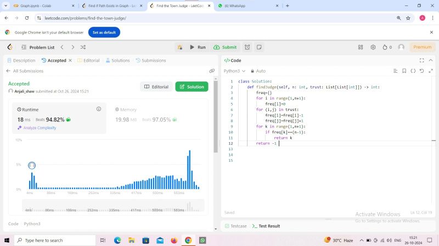Open a new browser tab
The height and width of the screenshot is (246, 439).
tap(287, 5)
